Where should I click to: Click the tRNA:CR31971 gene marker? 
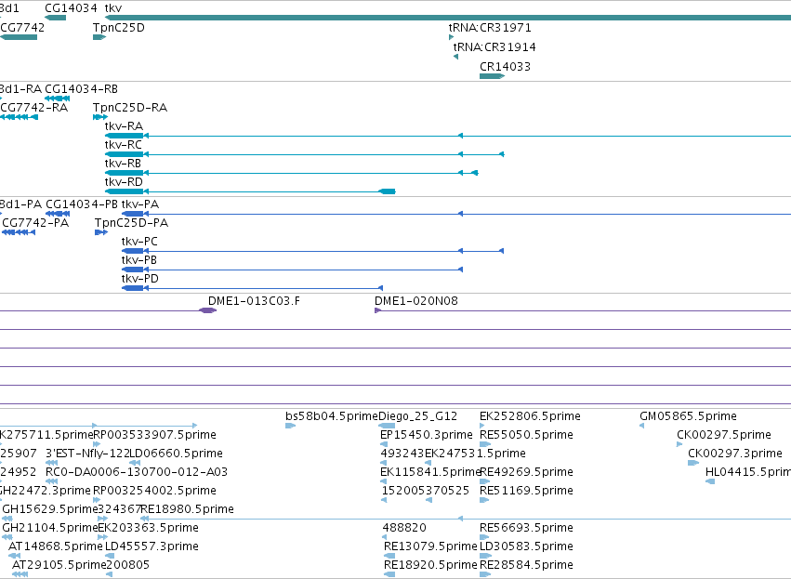click(x=451, y=37)
